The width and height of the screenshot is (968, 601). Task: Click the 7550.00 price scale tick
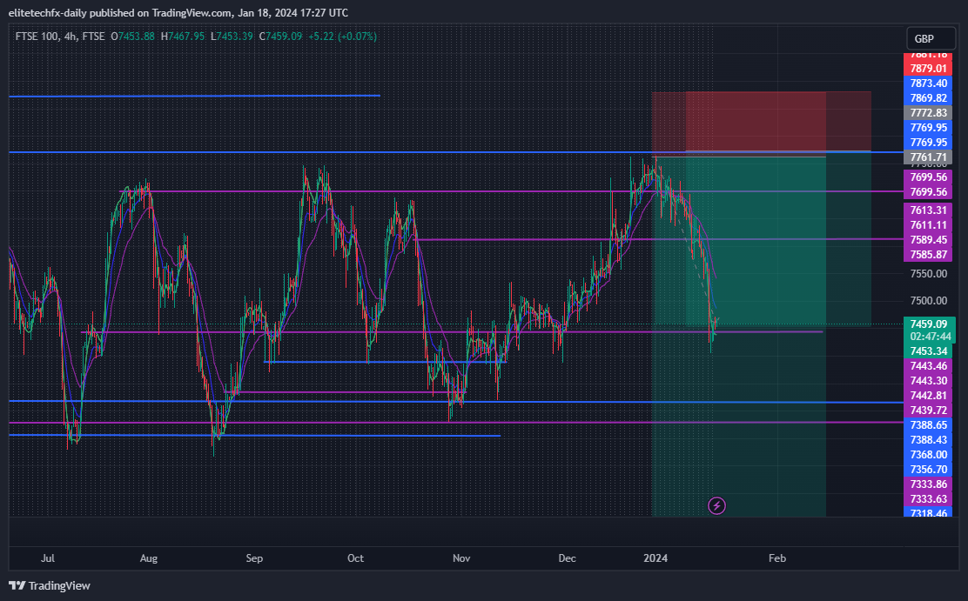[928, 274]
